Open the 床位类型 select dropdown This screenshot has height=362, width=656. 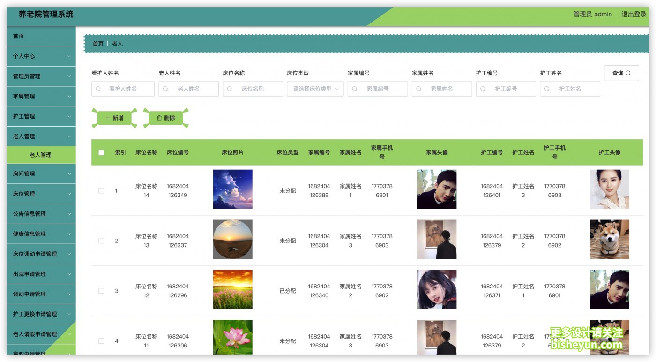point(315,89)
